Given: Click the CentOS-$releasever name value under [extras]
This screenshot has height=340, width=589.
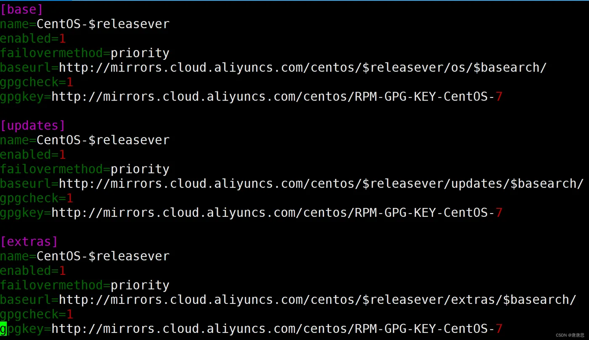Looking at the screenshot, I should (x=103, y=256).
